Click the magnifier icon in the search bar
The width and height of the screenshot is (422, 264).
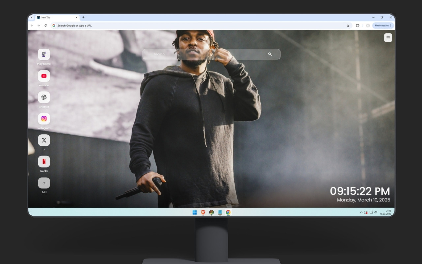tap(270, 54)
